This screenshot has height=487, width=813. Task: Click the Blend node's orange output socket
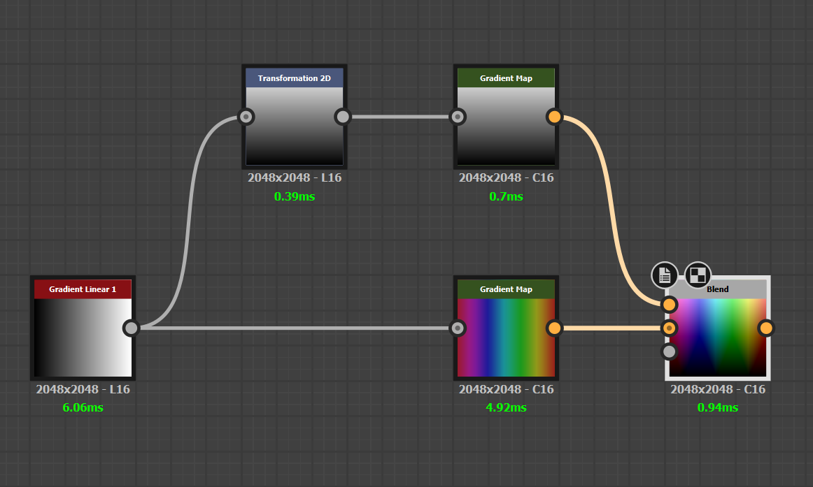767,327
